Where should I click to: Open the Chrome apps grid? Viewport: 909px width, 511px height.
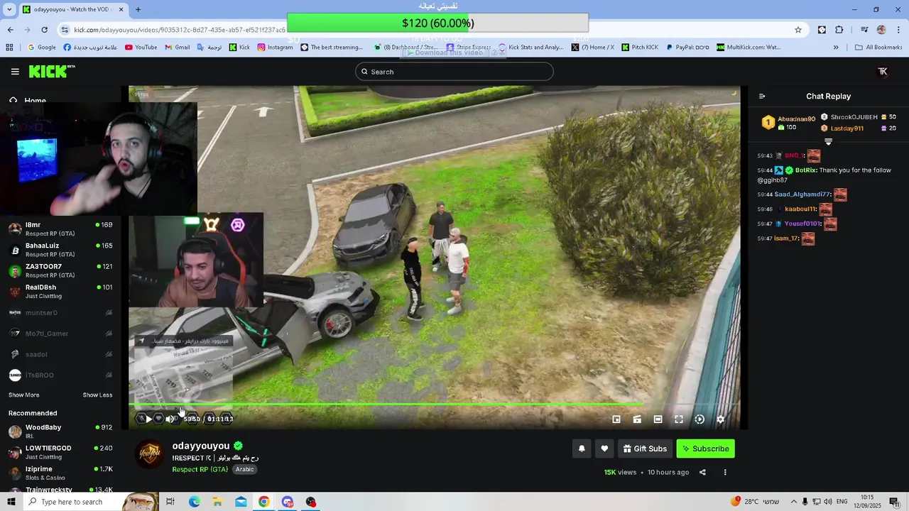(9, 48)
